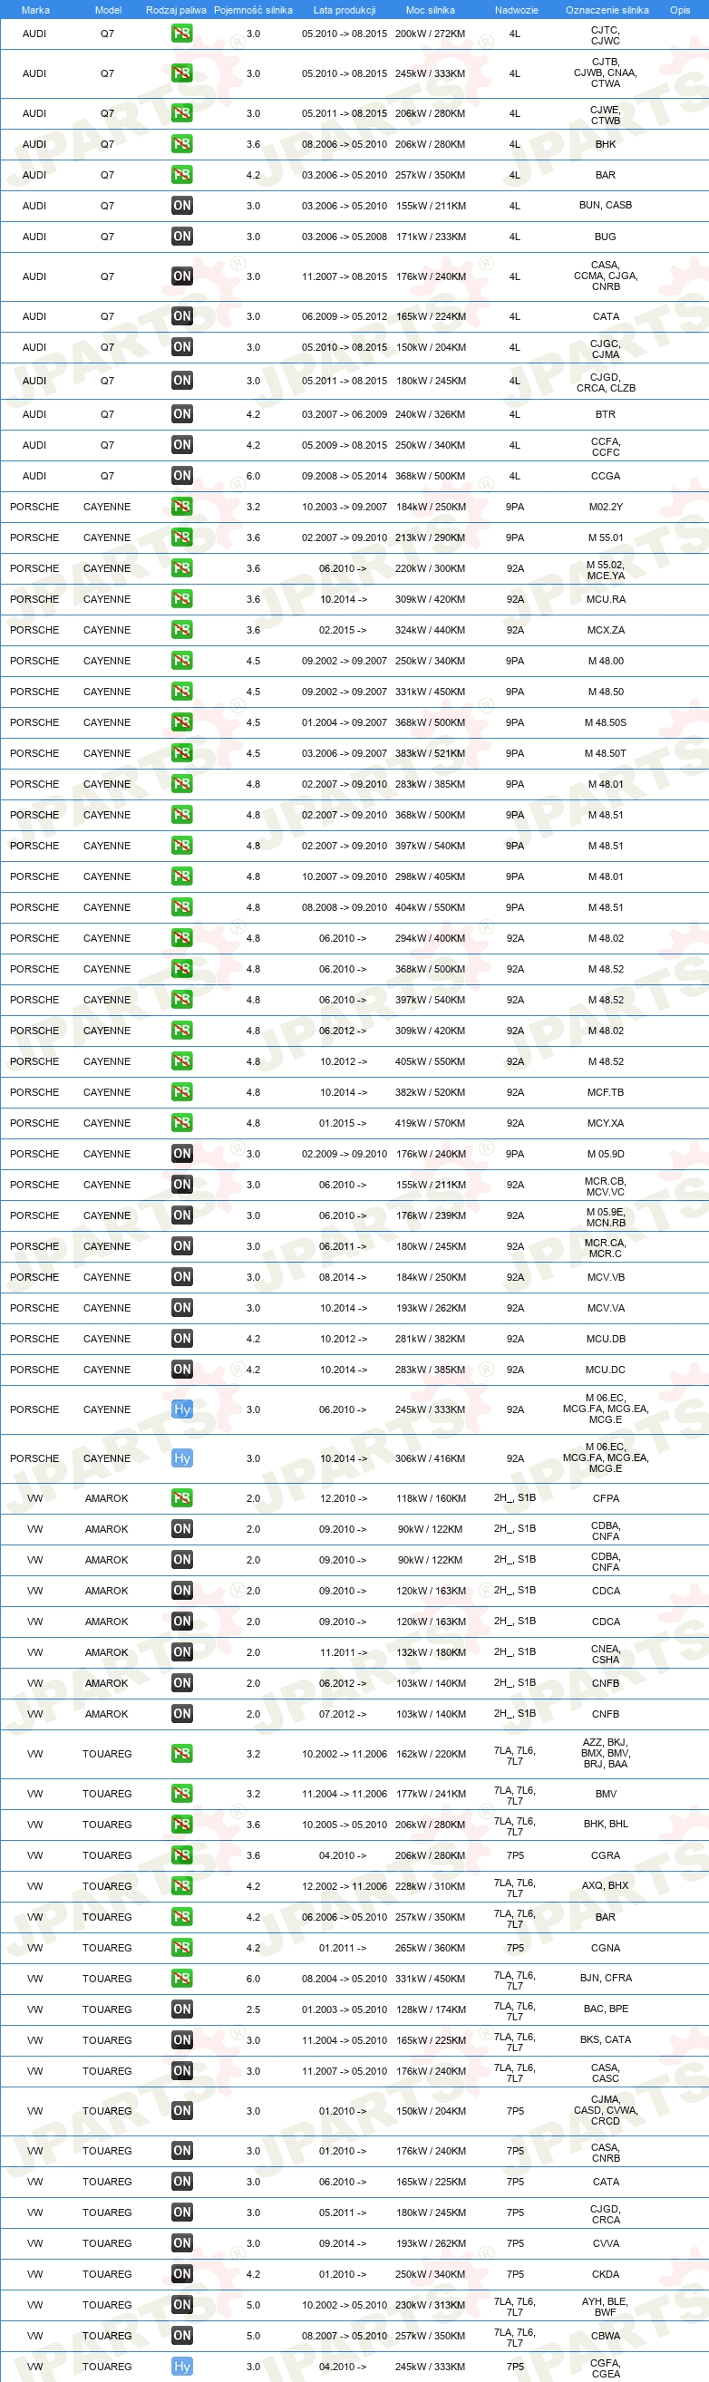Click hybrid Hy icon for Cayenne 245kW row
This screenshot has width=709, height=2382.
click(x=182, y=1409)
